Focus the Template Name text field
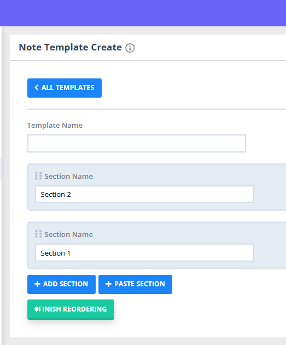The width and height of the screenshot is (286, 345). pyautogui.click(x=137, y=144)
